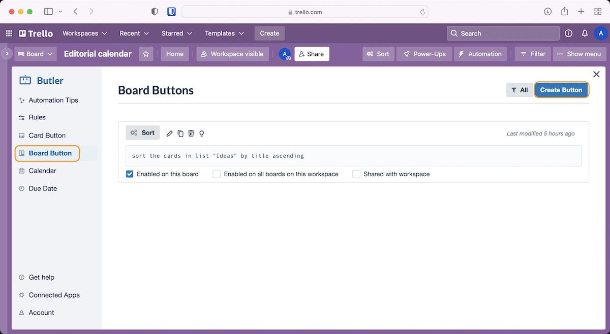Star the Editorial calendar board

(146, 54)
